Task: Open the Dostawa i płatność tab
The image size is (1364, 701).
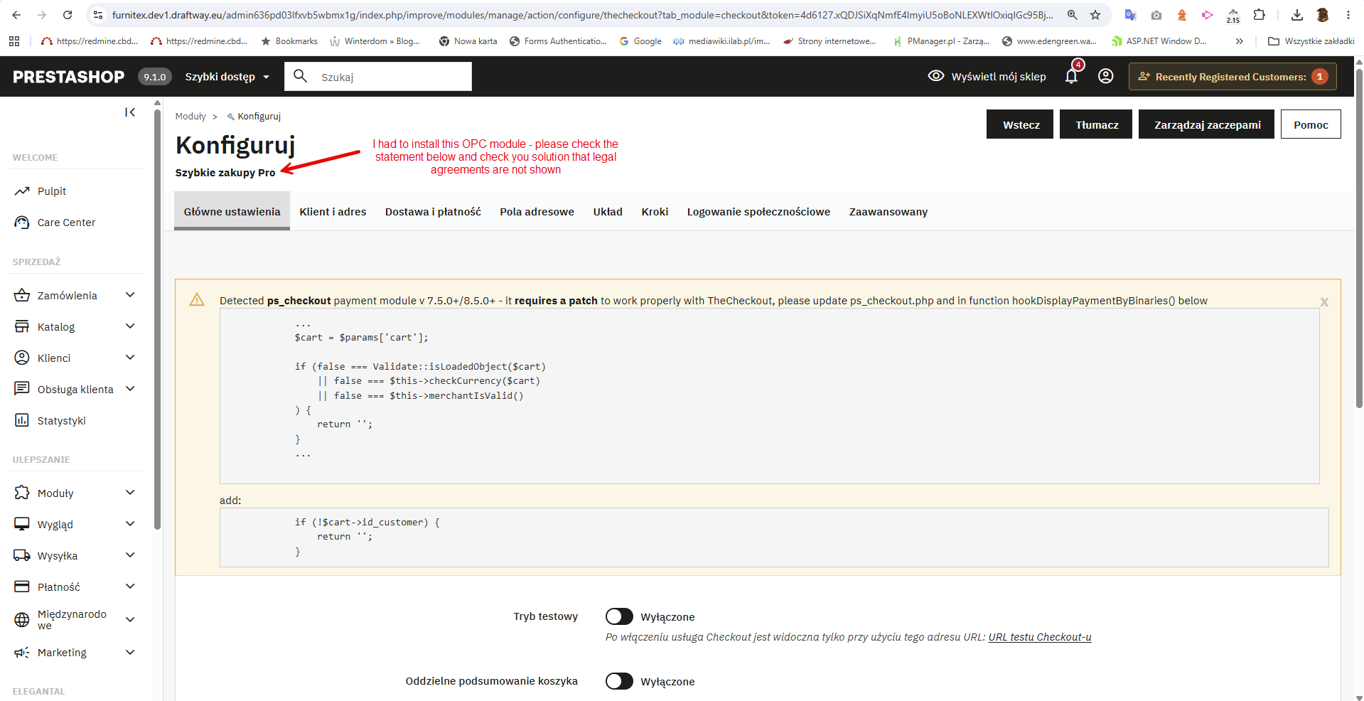Action: 433,212
